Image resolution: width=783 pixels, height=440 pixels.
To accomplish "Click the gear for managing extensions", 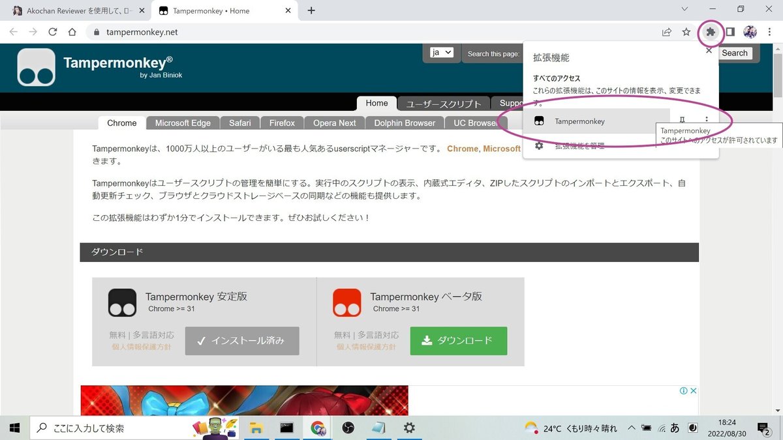I will pyautogui.click(x=539, y=146).
